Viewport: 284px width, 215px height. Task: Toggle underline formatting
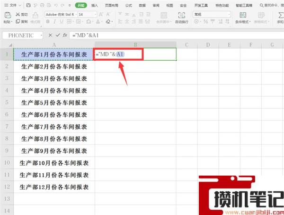click(x=62, y=22)
